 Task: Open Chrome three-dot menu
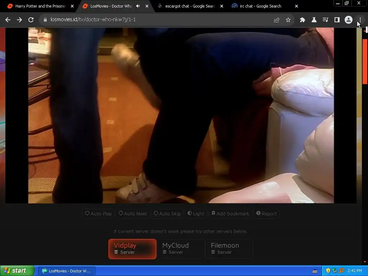[x=360, y=20]
